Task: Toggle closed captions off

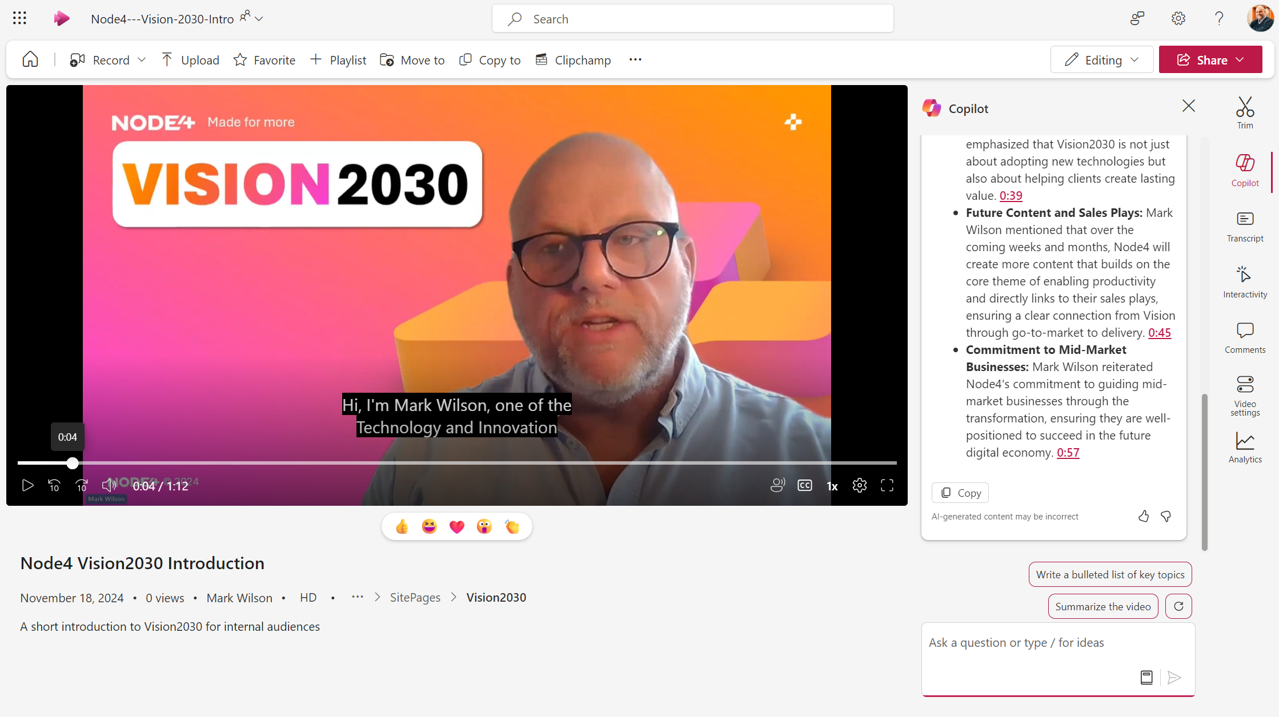Action: coord(805,485)
